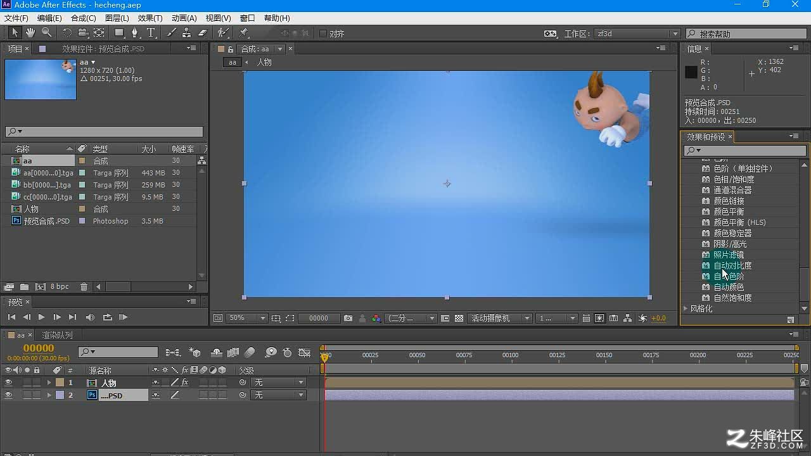
Task: Switch to the 渲染队列 tab
Action: [x=57, y=335]
